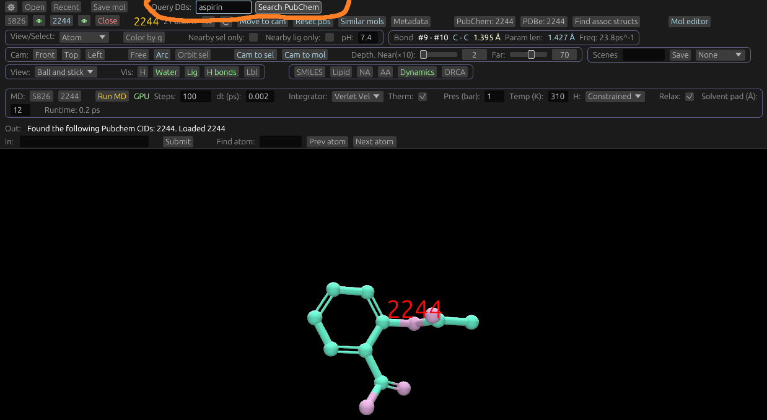Uncheck the Therm checkbox
The width and height of the screenshot is (767, 420).
click(x=423, y=96)
